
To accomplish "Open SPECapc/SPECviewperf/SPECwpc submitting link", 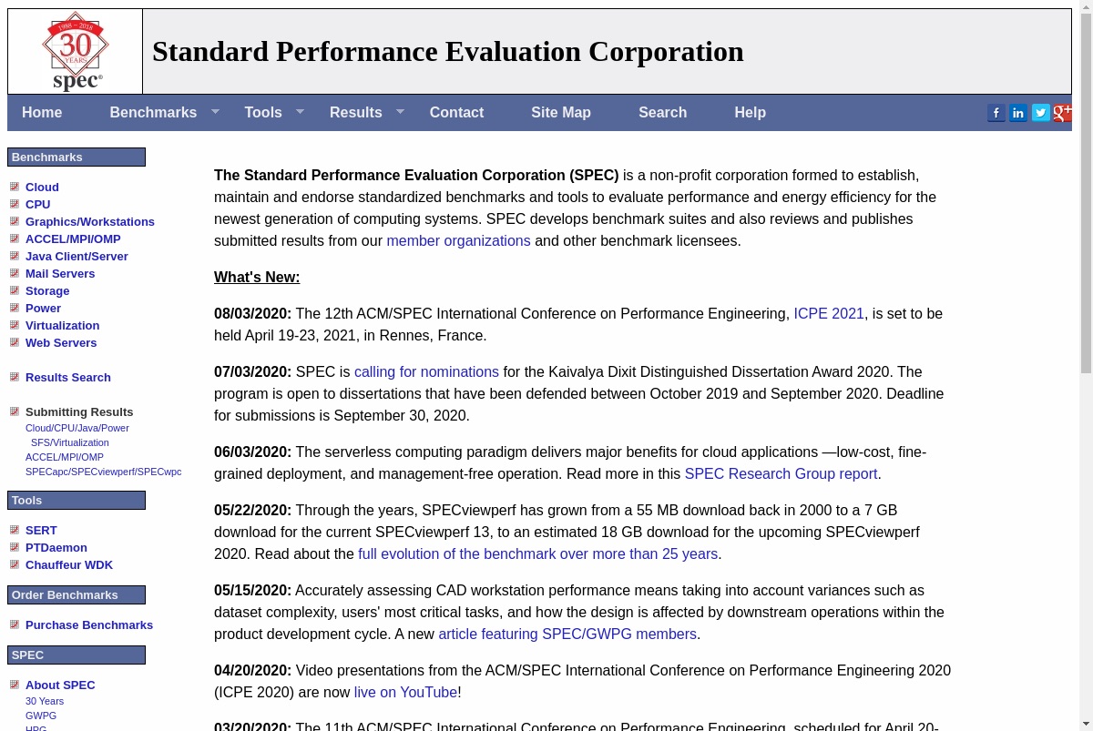I will [x=104, y=472].
